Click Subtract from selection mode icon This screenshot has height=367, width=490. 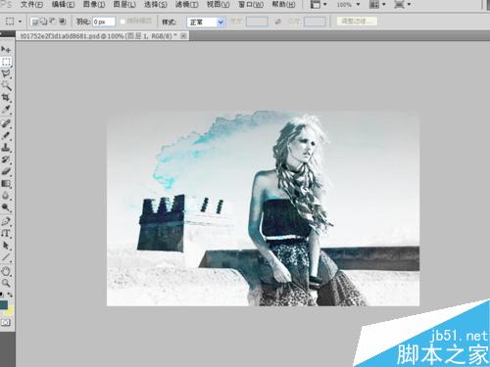[53, 22]
